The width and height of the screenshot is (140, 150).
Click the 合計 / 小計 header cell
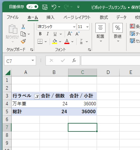[x=83, y=96]
